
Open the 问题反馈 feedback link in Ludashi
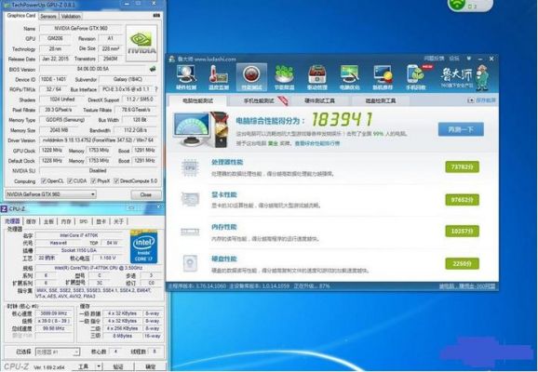click(434, 59)
